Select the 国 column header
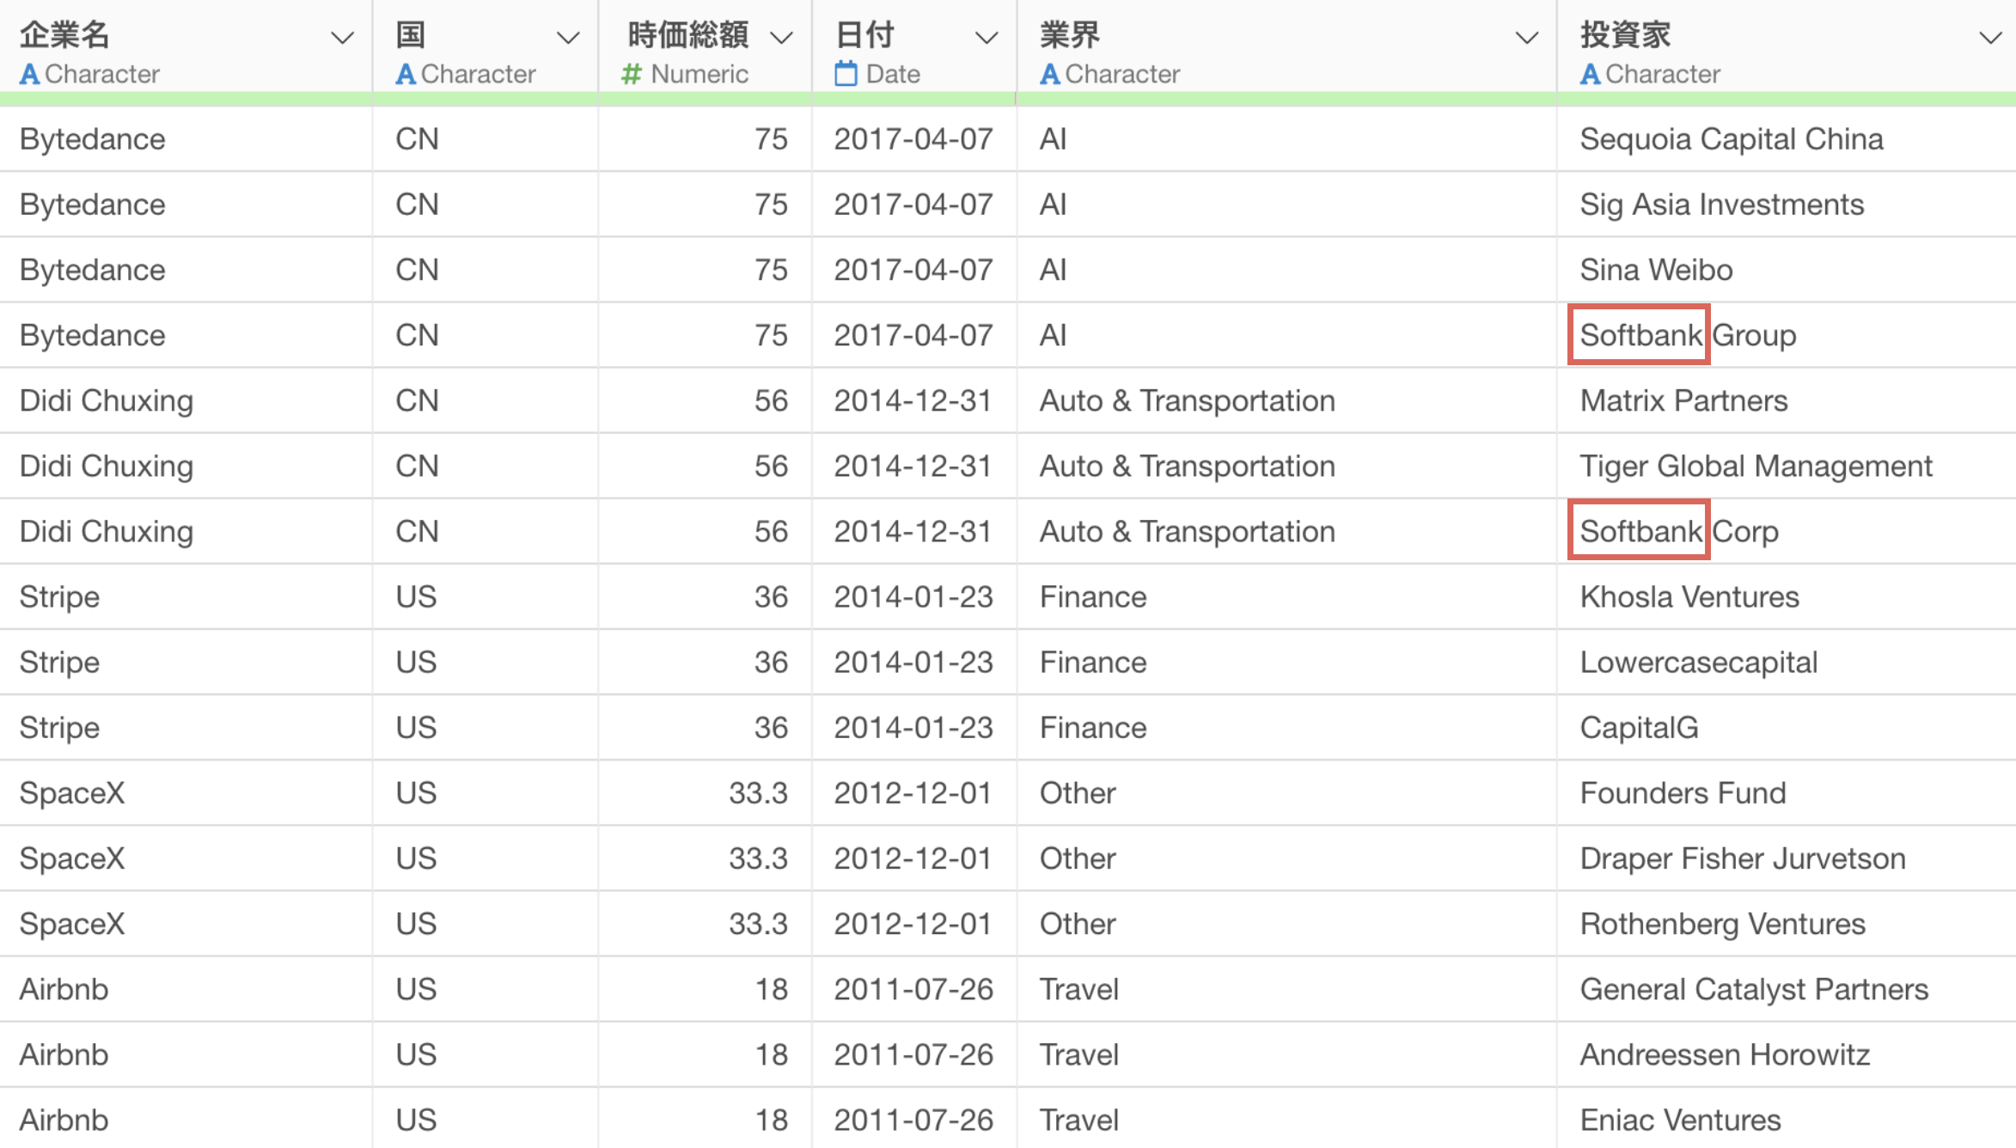2016x1148 pixels. click(486, 47)
